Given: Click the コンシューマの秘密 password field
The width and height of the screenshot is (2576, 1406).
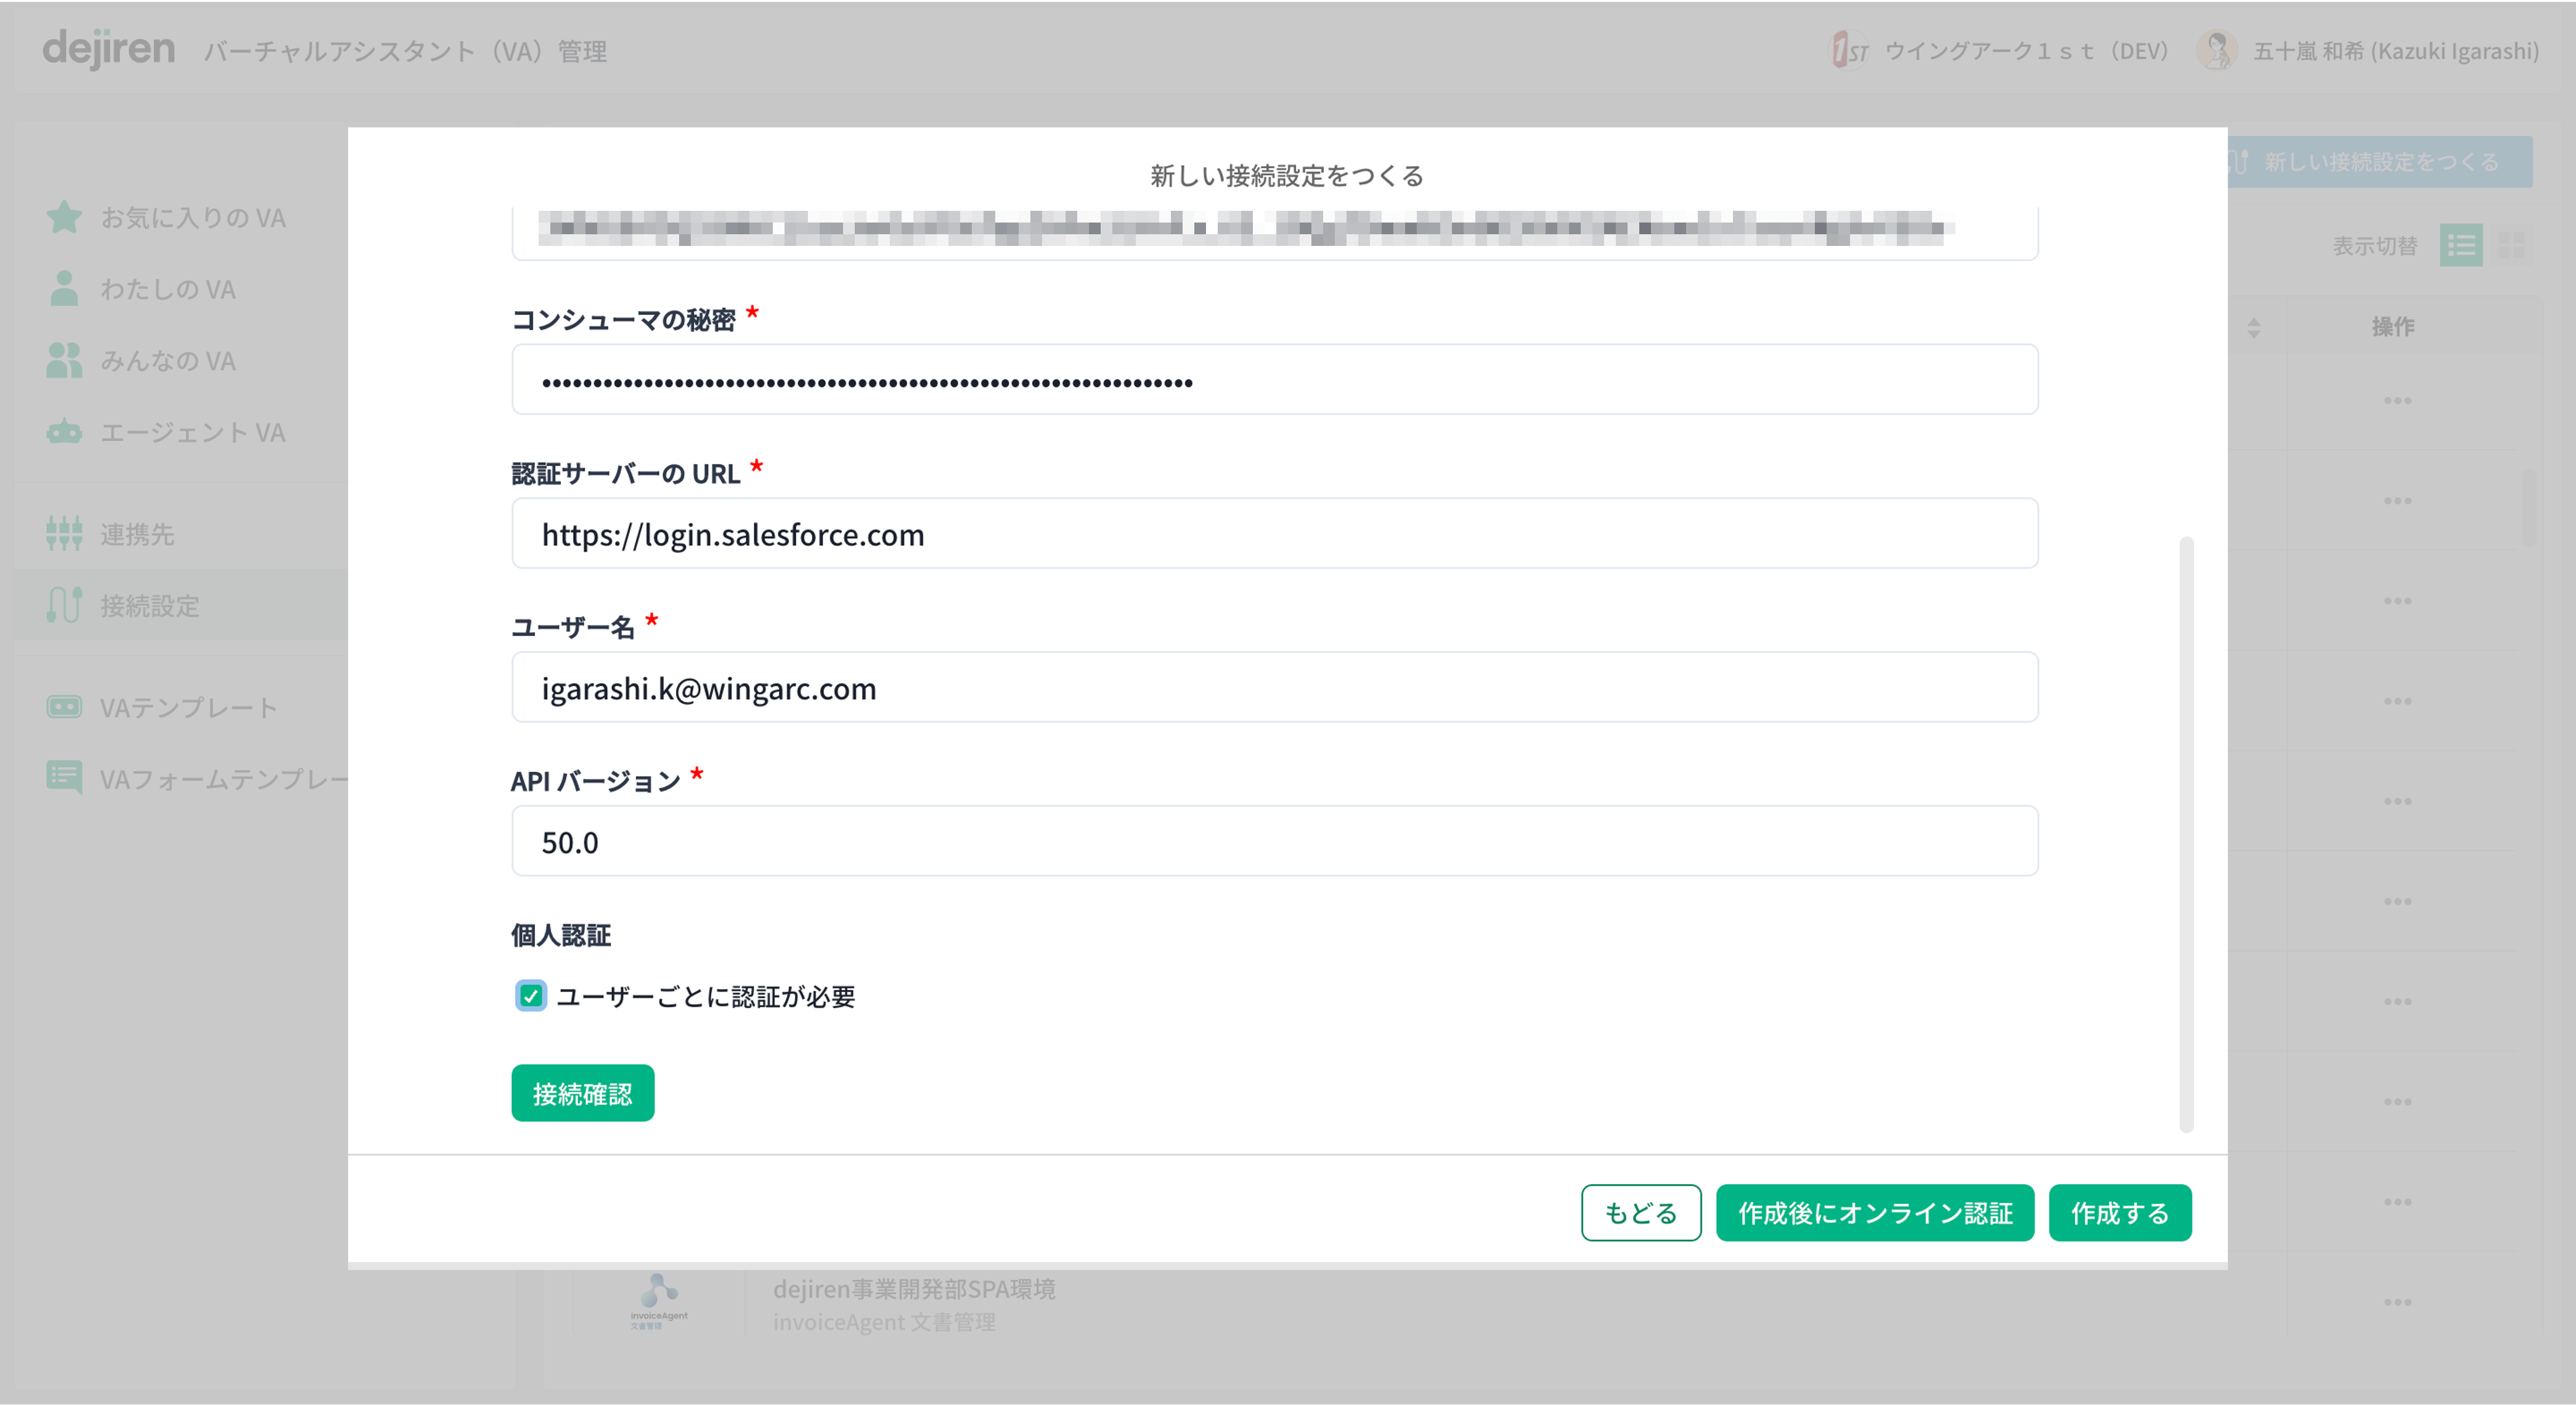Looking at the screenshot, I should [1274, 380].
